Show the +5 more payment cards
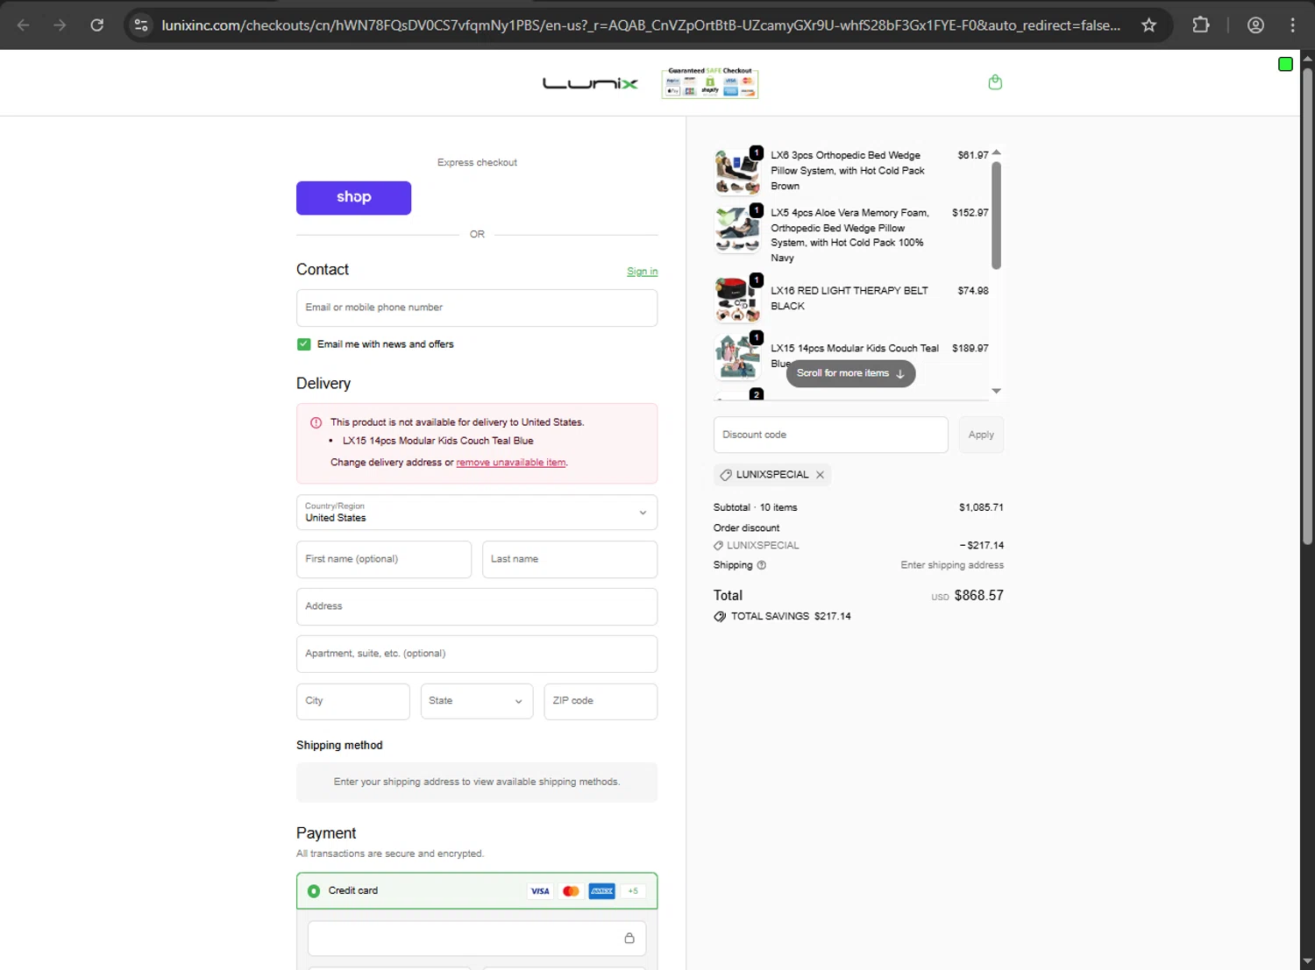The width and height of the screenshot is (1315, 970). 633,891
